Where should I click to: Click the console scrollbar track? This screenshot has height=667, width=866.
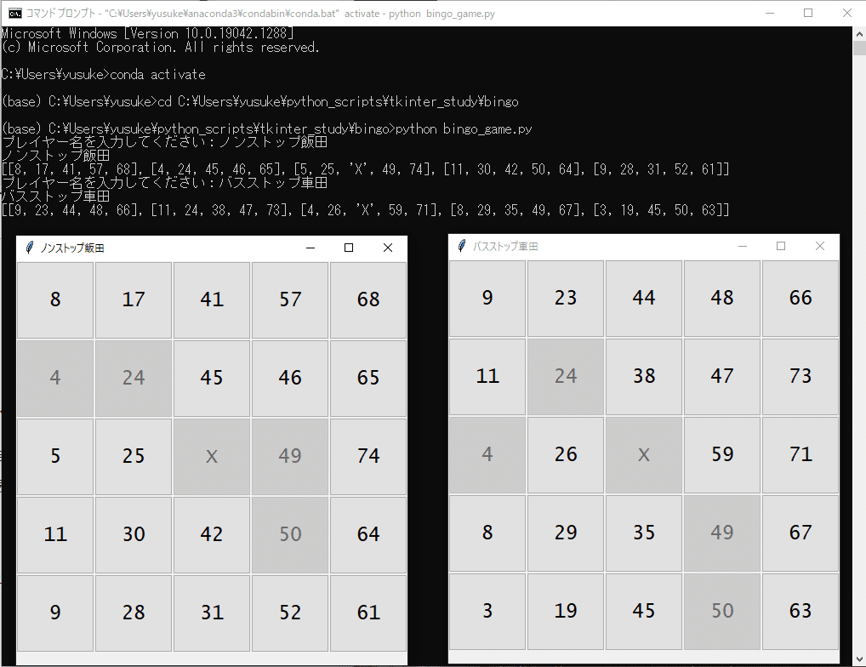(858, 340)
